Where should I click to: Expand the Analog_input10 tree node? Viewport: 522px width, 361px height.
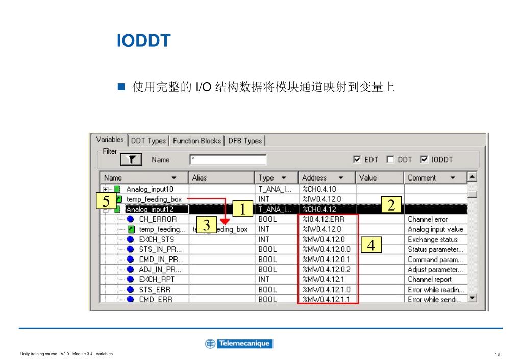coord(106,189)
